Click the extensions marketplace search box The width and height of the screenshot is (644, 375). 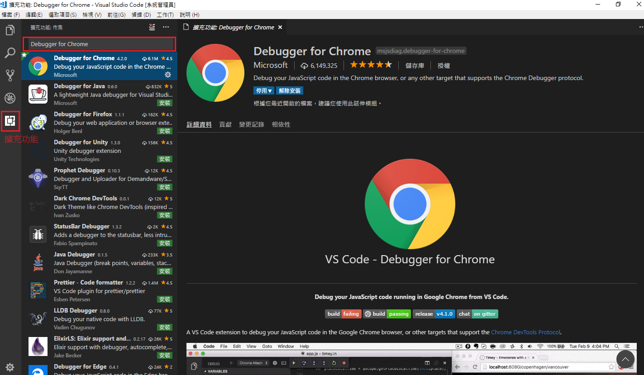[99, 44]
